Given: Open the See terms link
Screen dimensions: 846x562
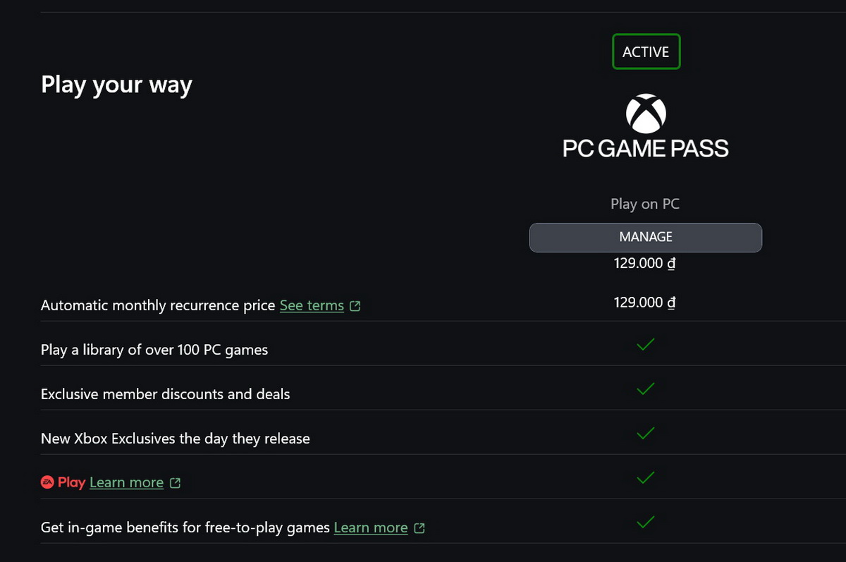Looking at the screenshot, I should click(312, 306).
